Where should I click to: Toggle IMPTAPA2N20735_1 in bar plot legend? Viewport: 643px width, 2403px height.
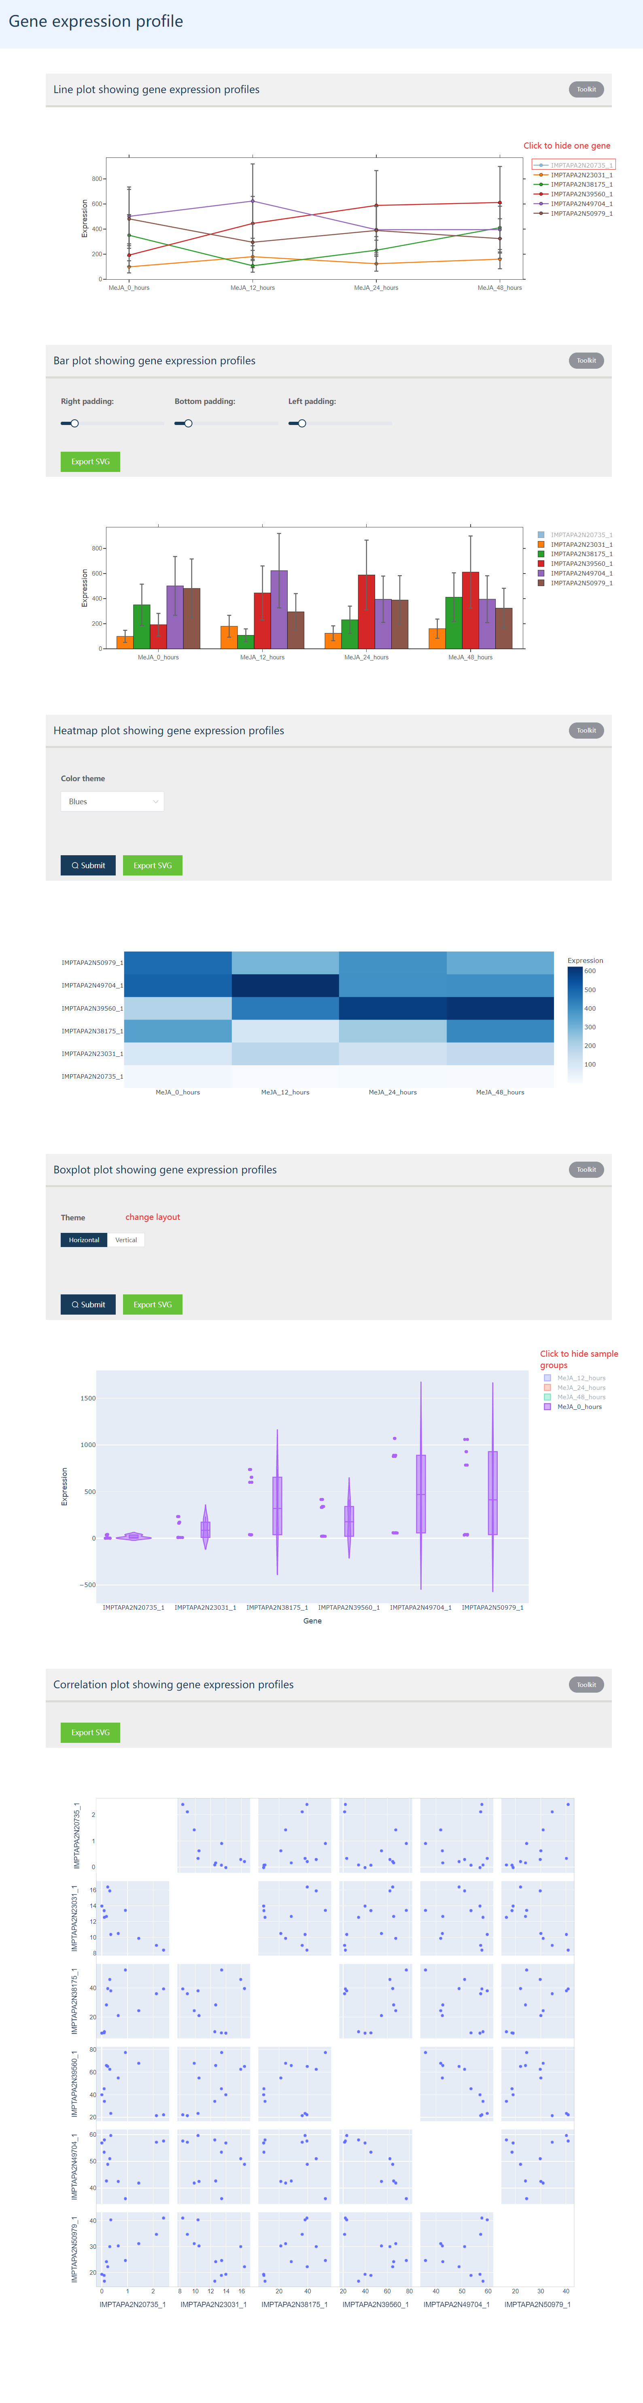[576, 535]
